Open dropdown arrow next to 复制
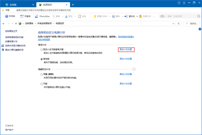Viewport: 202px width, 135px height. pos(63,16)
